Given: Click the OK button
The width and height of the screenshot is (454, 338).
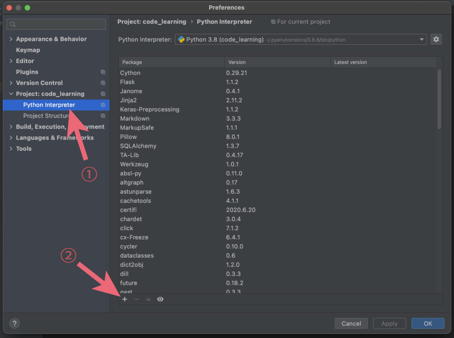Looking at the screenshot, I should (x=428, y=323).
